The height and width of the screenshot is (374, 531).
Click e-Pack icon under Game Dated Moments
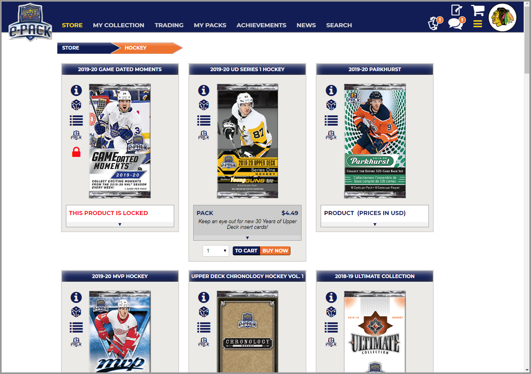pos(76,135)
